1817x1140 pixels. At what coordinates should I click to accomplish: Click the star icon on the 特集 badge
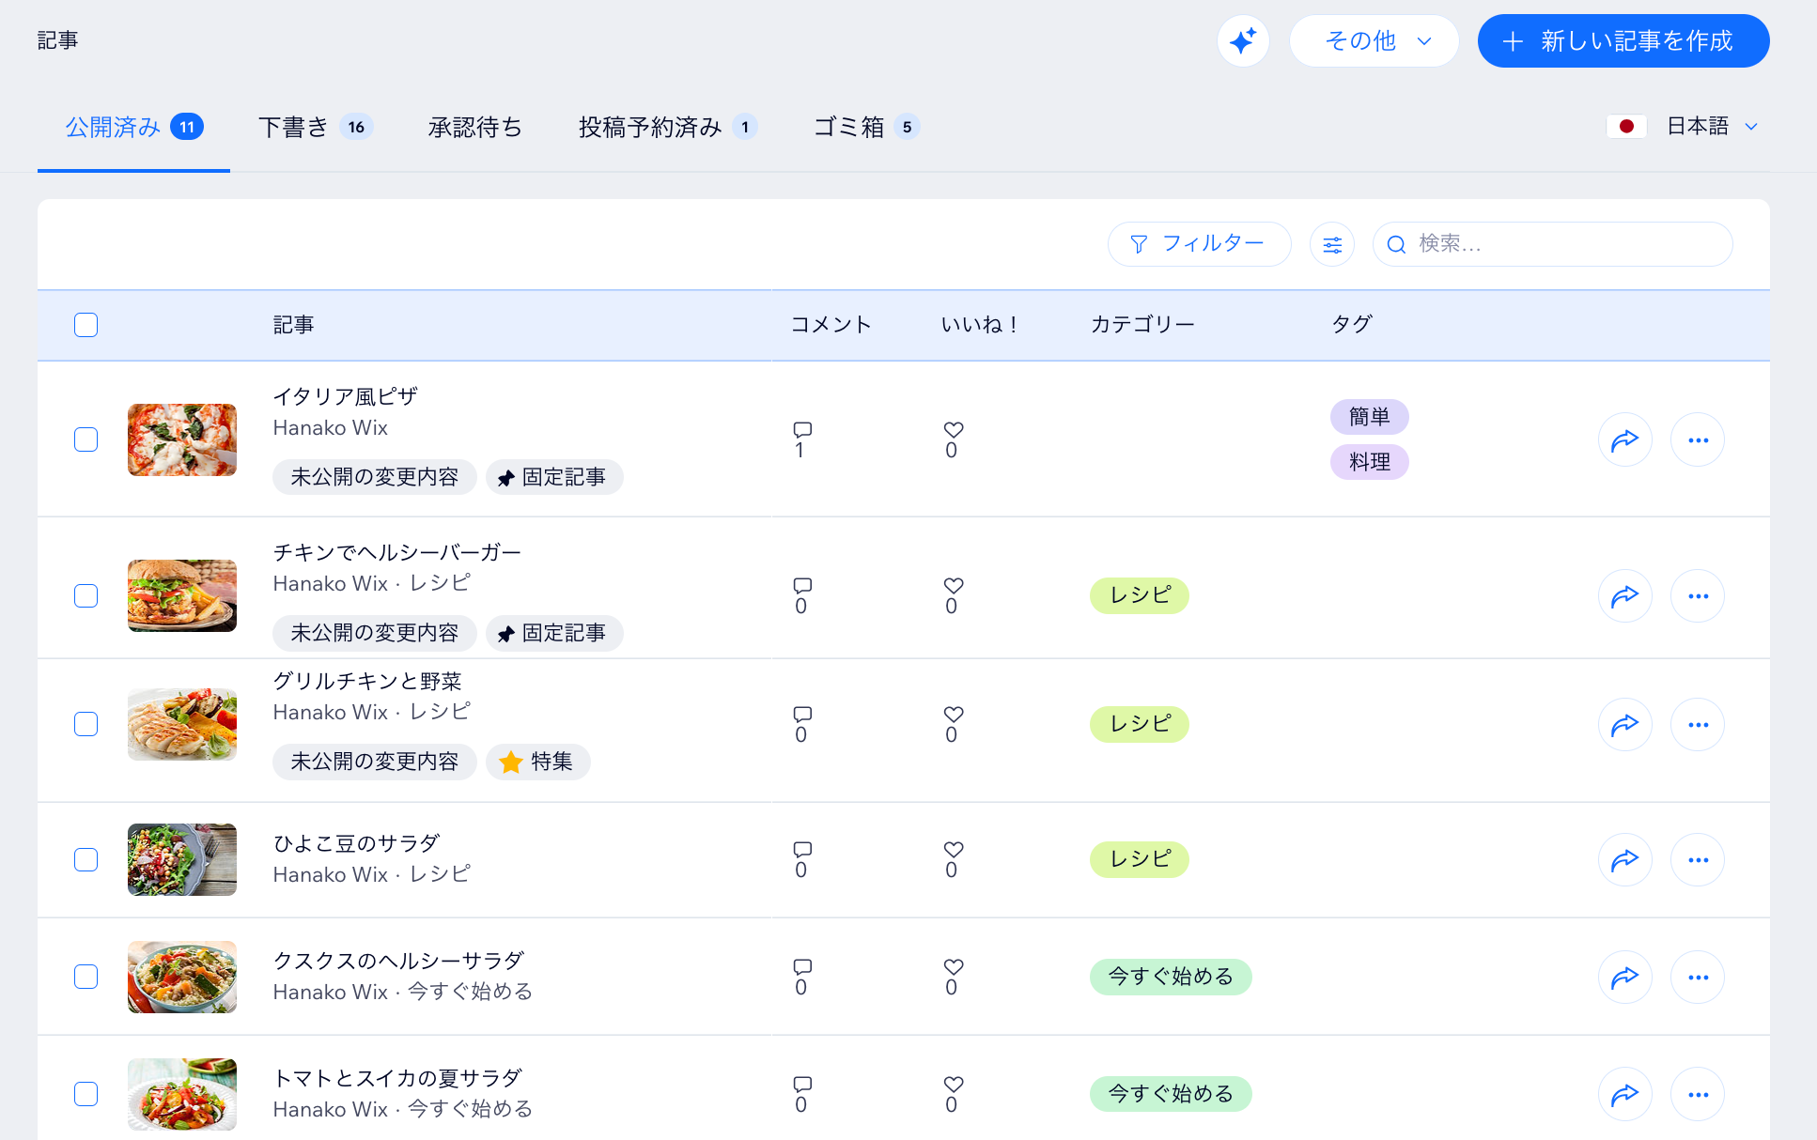click(511, 762)
